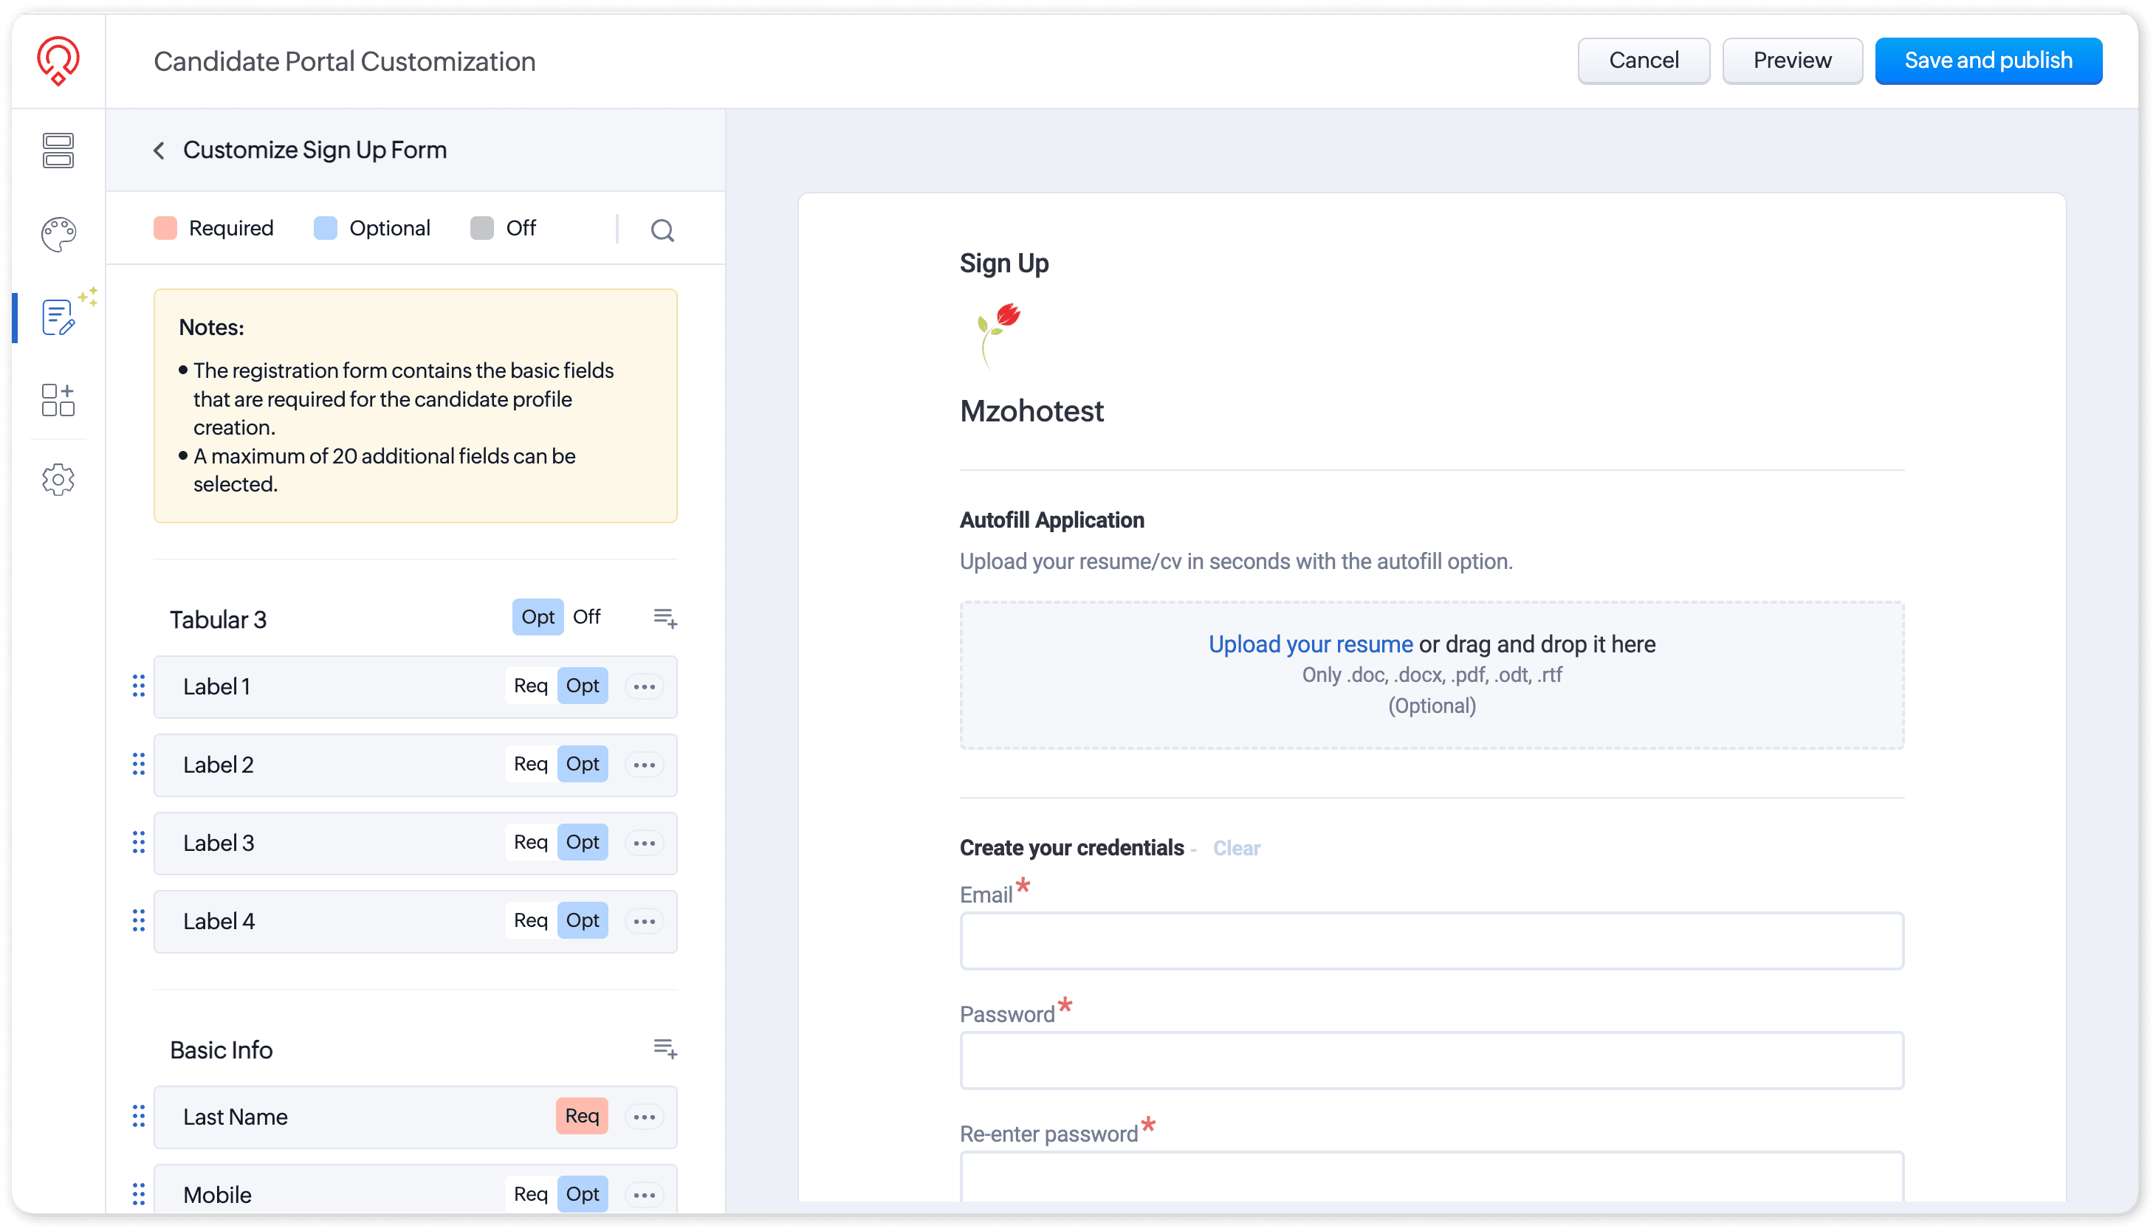The image size is (2156, 1231).
Task: Open more options for Label 4
Action: point(645,921)
